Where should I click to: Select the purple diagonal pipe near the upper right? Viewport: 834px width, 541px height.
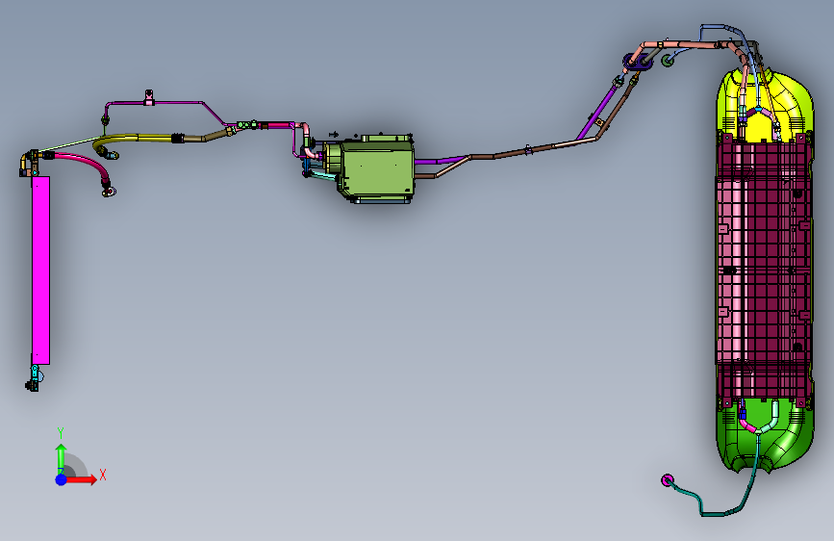point(598,113)
